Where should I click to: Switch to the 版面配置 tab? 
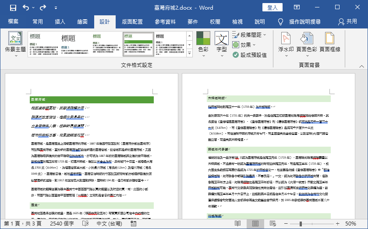click(132, 21)
